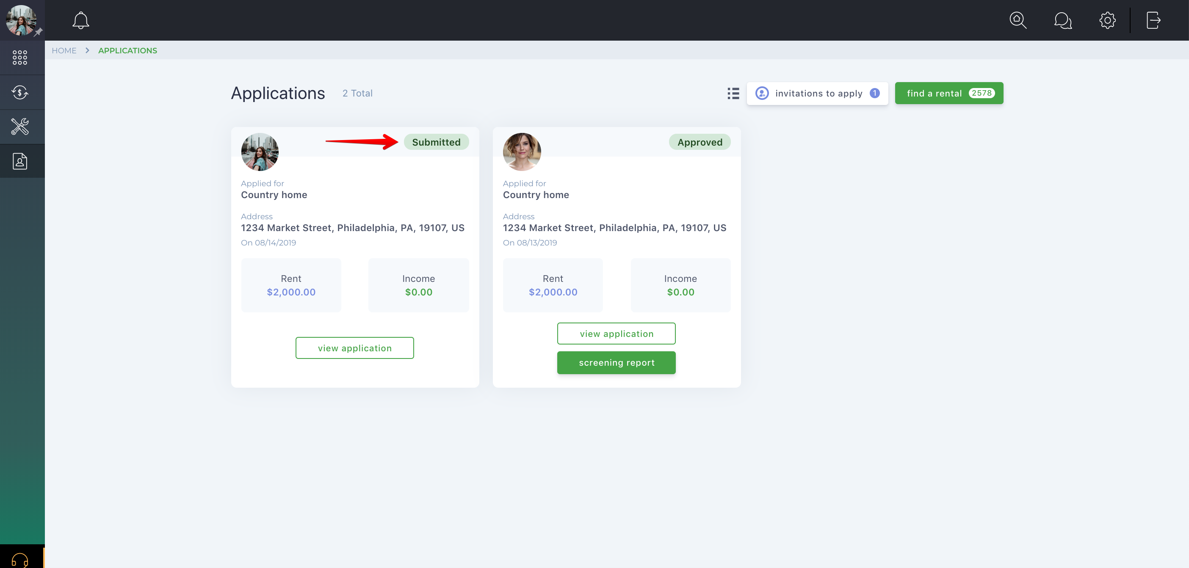The height and width of the screenshot is (568, 1189).
Task: Click applicant photo on Submitted card
Action: [x=260, y=152]
